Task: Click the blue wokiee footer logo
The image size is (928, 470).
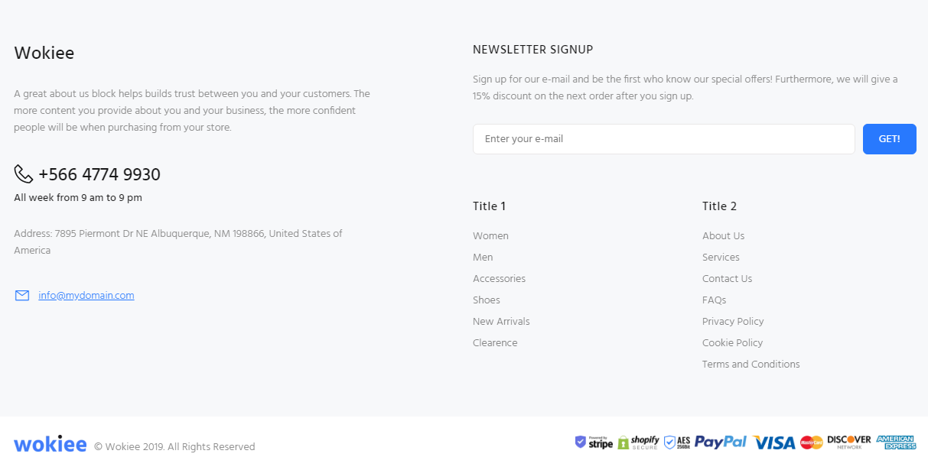Action: pos(50,444)
